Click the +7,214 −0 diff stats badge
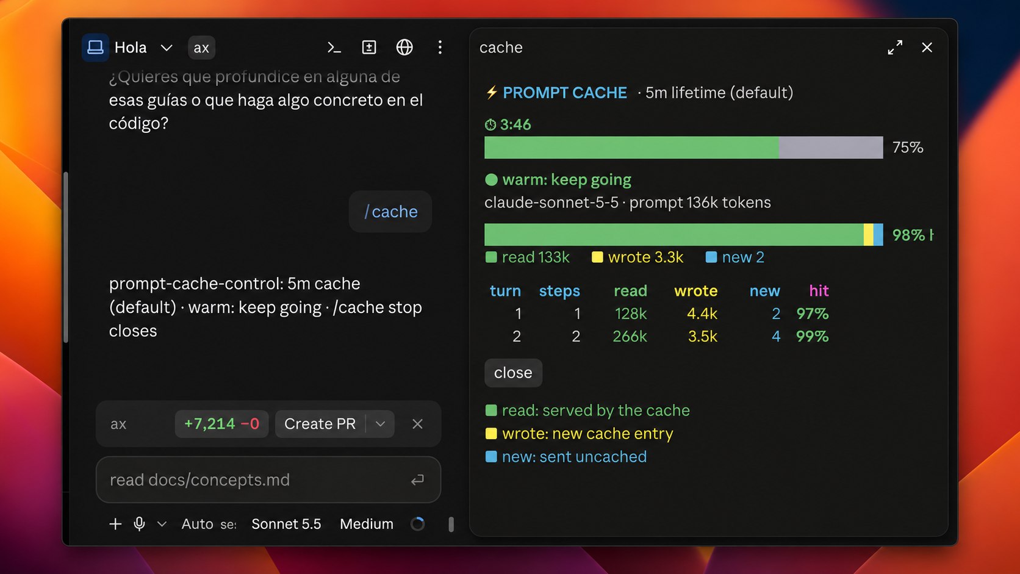1020x574 pixels. point(222,424)
